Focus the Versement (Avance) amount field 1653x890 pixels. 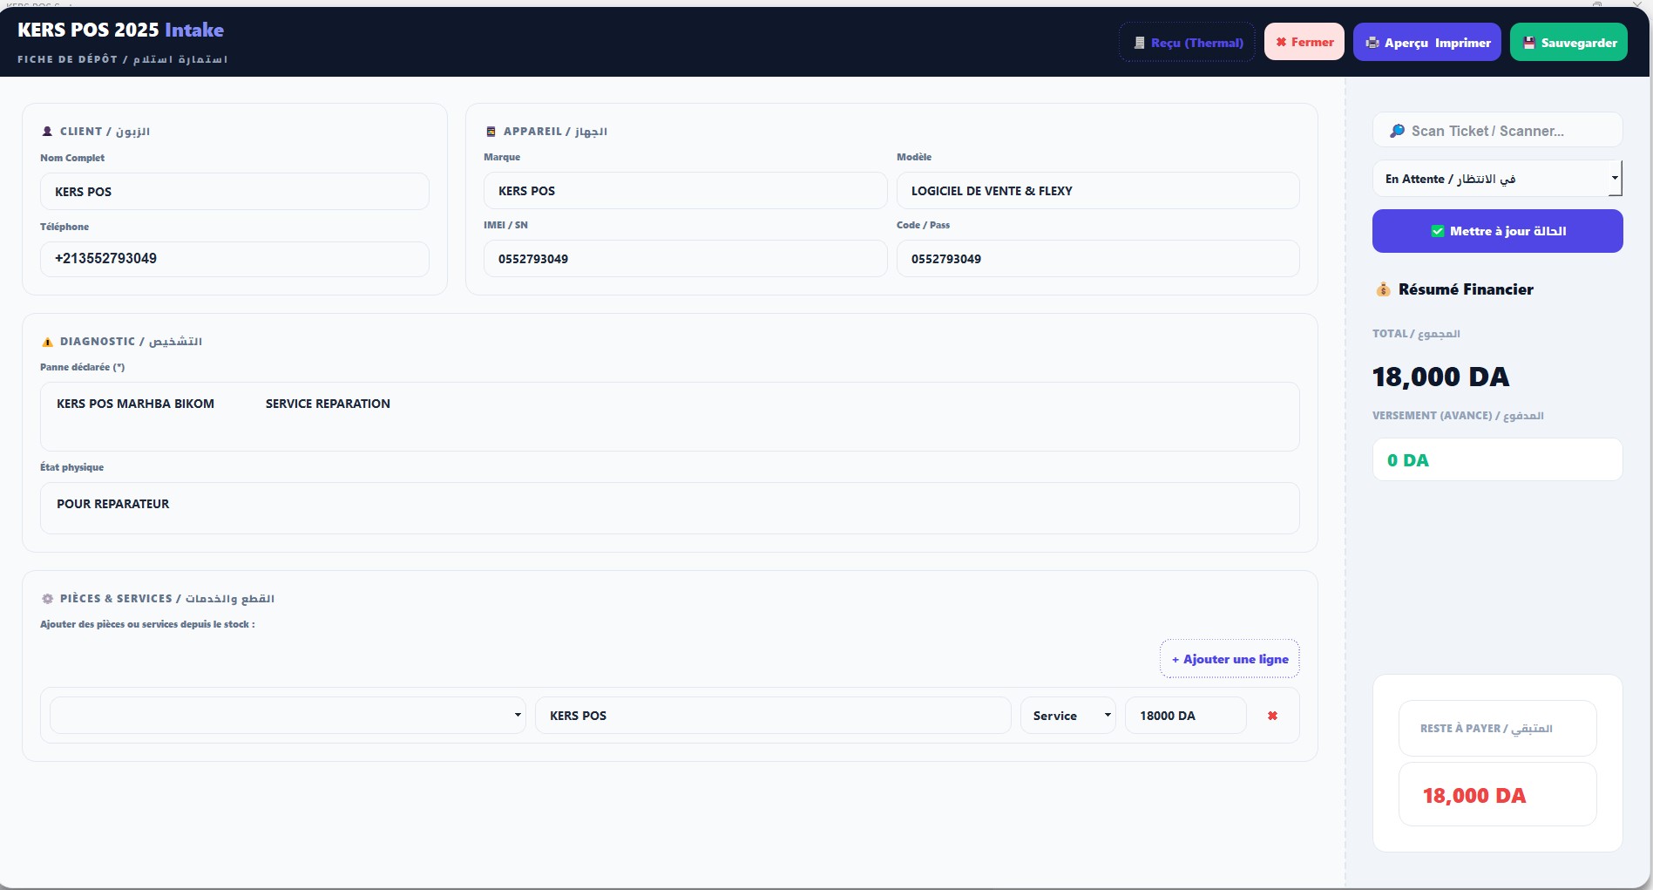pyautogui.click(x=1497, y=460)
